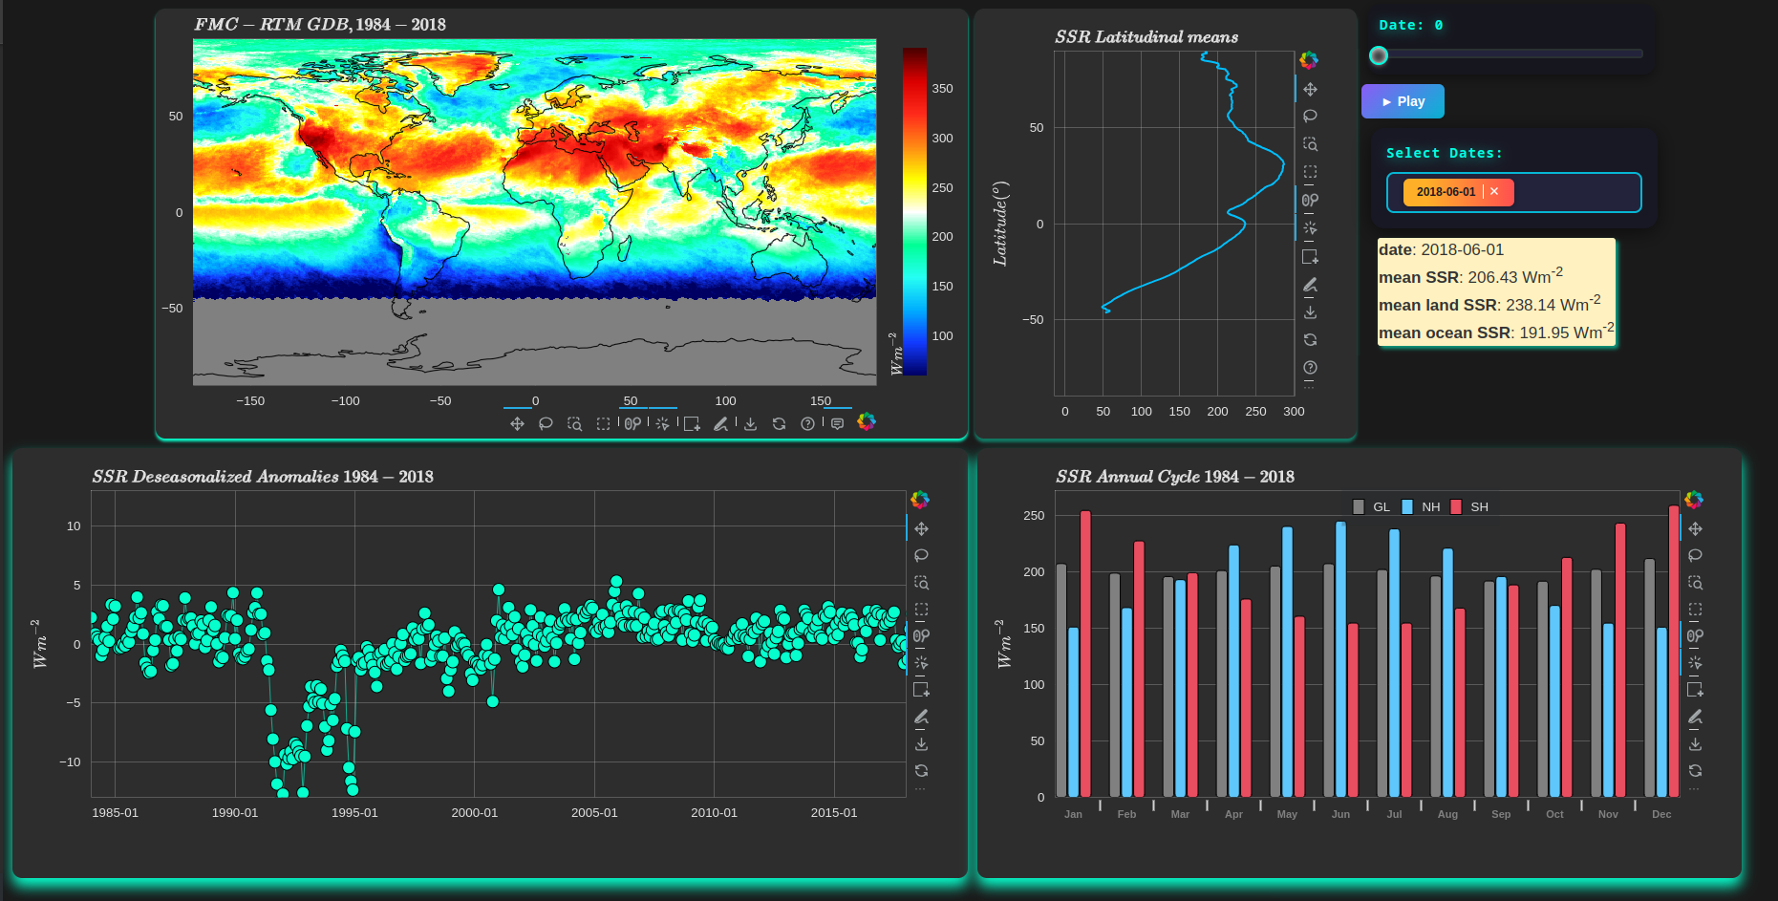The height and width of the screenshot is (901, 1778).
Task: Expand overflow dots in Anomalies toolbar
Action: click(x=920, y=789)
